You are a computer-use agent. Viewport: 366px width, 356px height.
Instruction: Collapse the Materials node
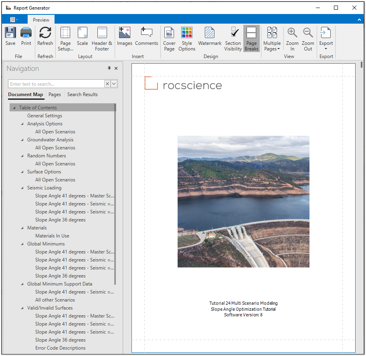(22, 228)
